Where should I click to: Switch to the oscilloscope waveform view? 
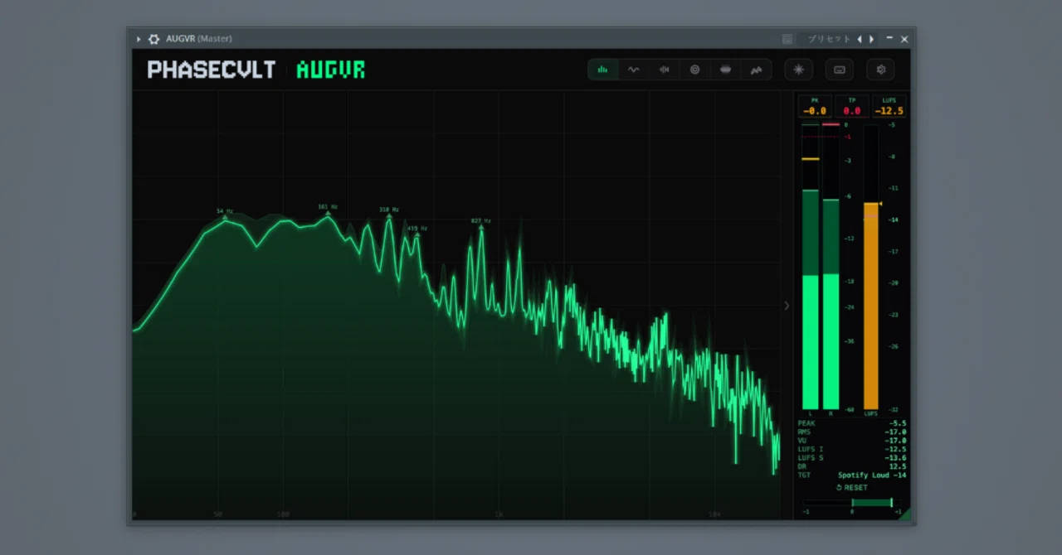click(x=634, y=70)
